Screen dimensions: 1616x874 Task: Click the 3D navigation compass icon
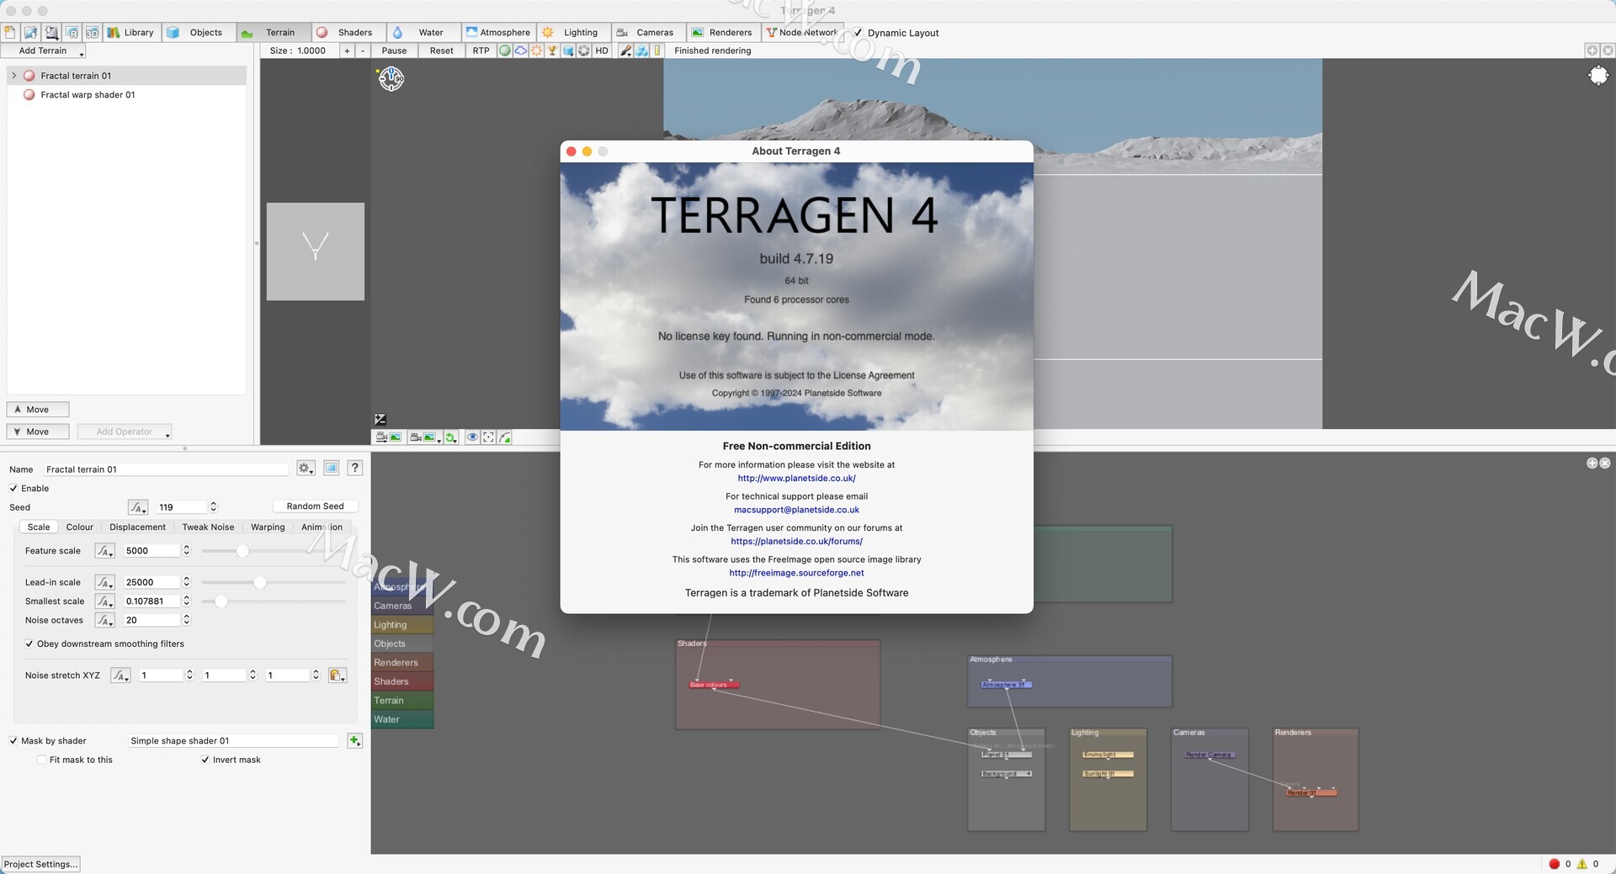(x=391, y=78)
